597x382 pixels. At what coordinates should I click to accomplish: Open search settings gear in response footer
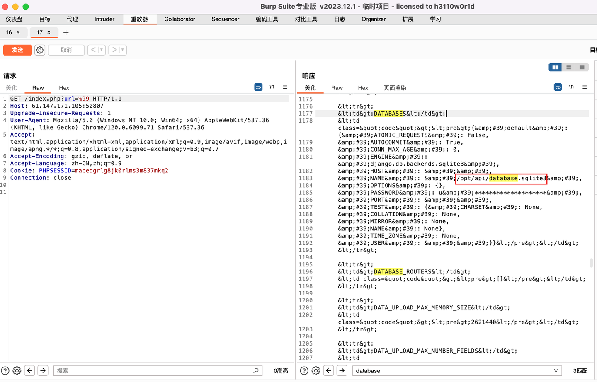[x=315, y=370]
